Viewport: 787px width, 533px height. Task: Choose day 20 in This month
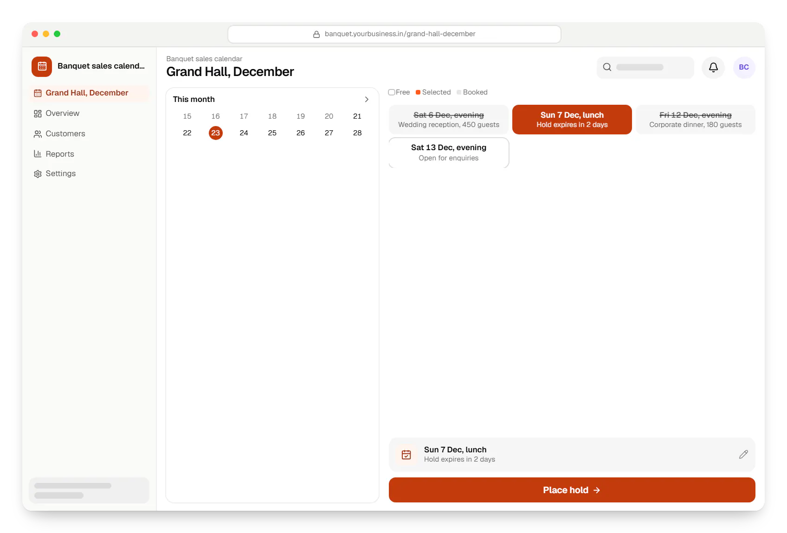click(x=329, y=116)
